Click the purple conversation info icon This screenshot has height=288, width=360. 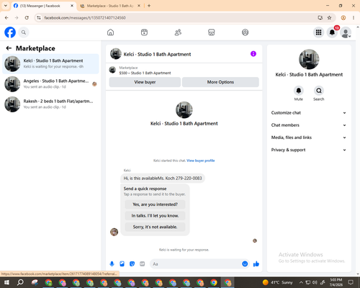click(253, 54)
